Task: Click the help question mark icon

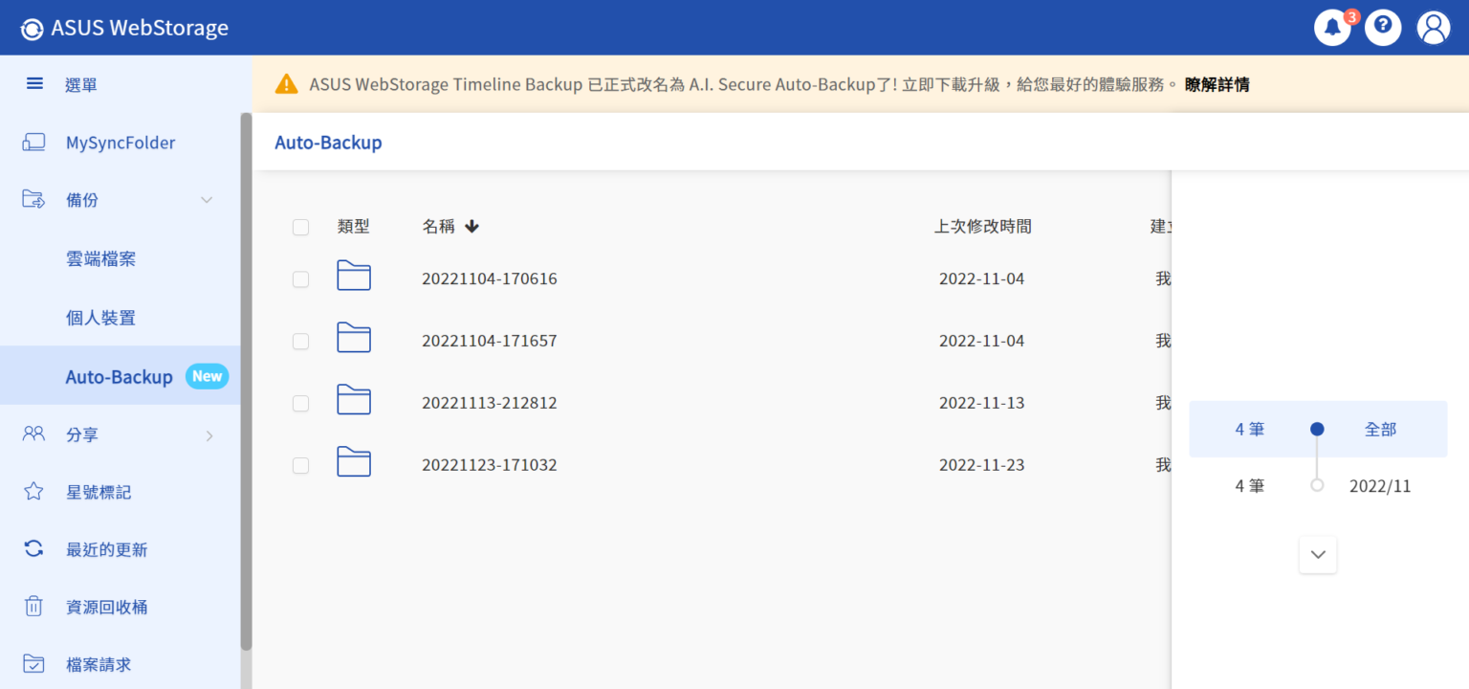Action: coord(1383,28)
